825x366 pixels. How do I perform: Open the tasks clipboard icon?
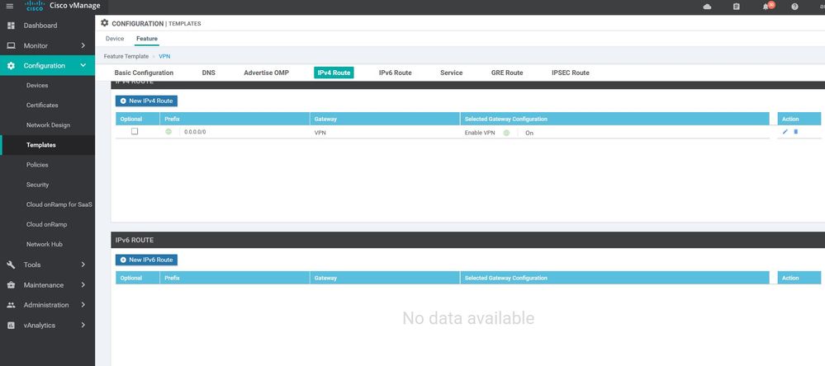click(736, 7)
